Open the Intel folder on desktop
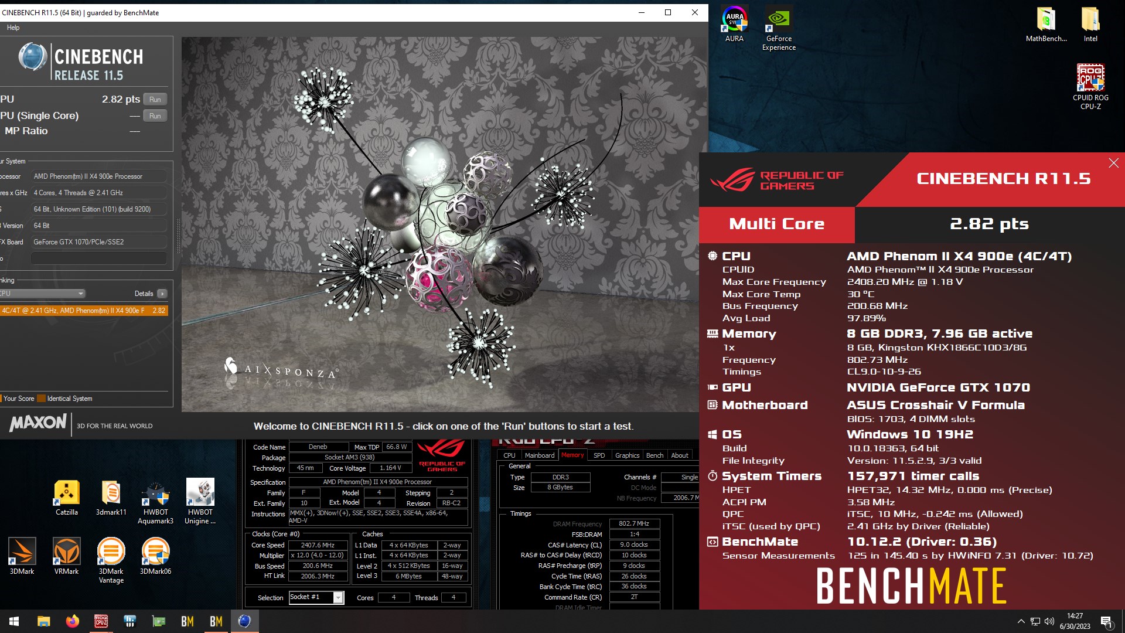 click(x=1090, y=25)
